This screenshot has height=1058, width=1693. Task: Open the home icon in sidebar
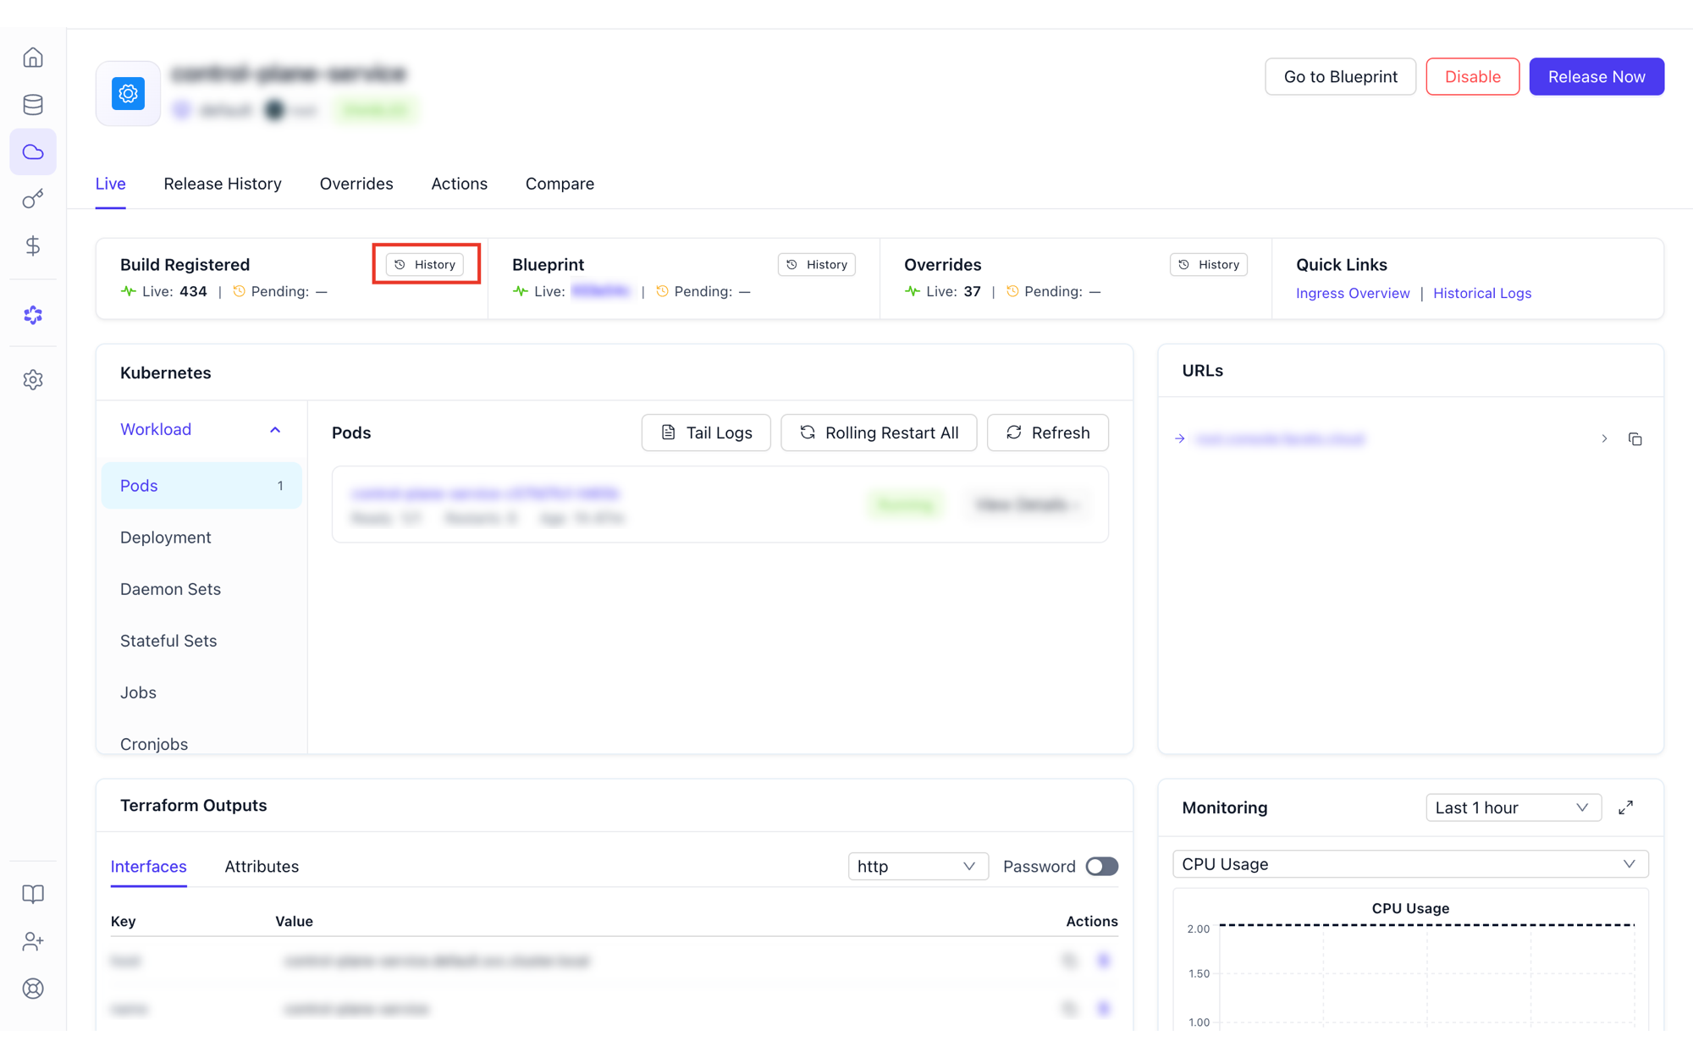[x=33, y=58]
